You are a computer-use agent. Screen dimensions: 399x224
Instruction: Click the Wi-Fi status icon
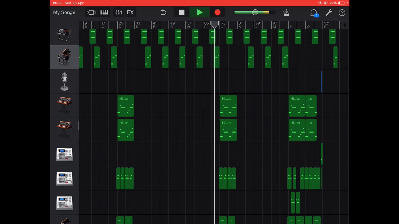click(x=320, y=3)
